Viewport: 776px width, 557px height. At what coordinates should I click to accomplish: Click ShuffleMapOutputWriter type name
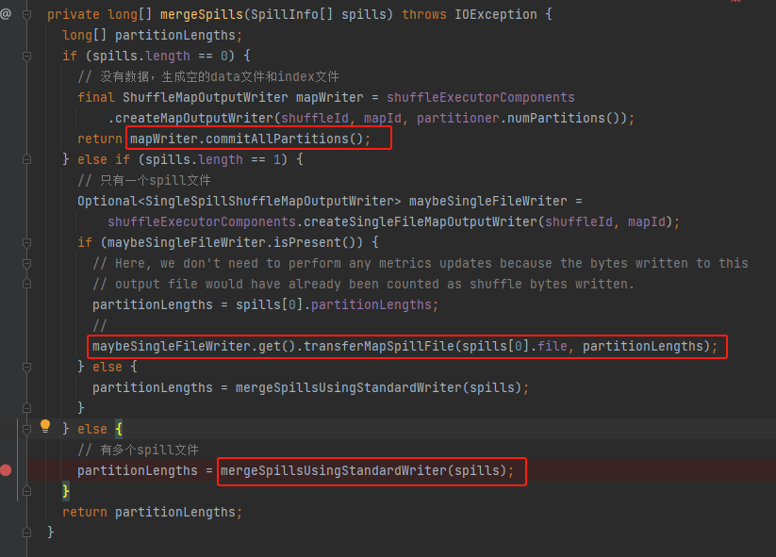point(205,97)
